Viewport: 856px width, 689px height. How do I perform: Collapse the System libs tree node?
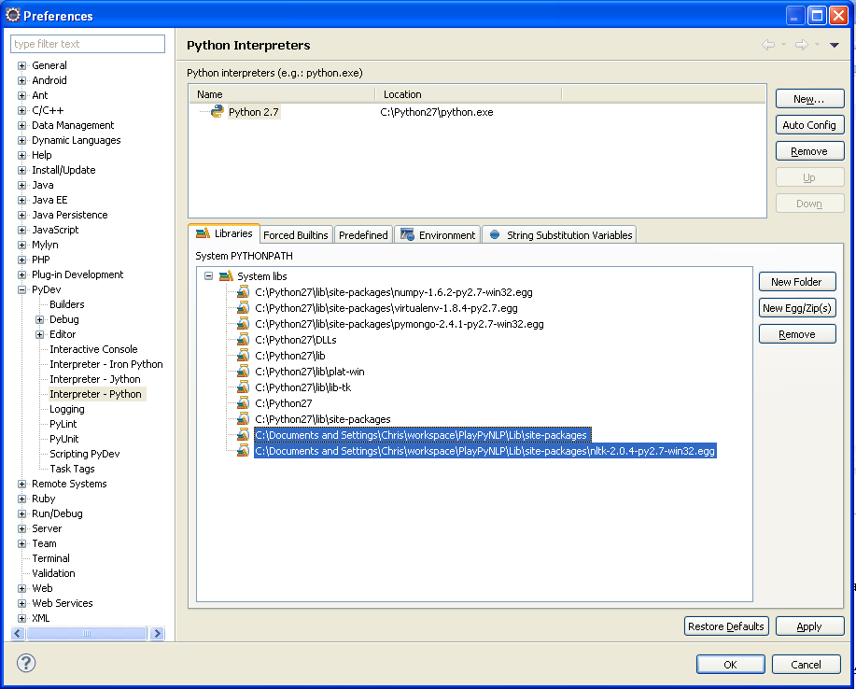coord(208,276)
